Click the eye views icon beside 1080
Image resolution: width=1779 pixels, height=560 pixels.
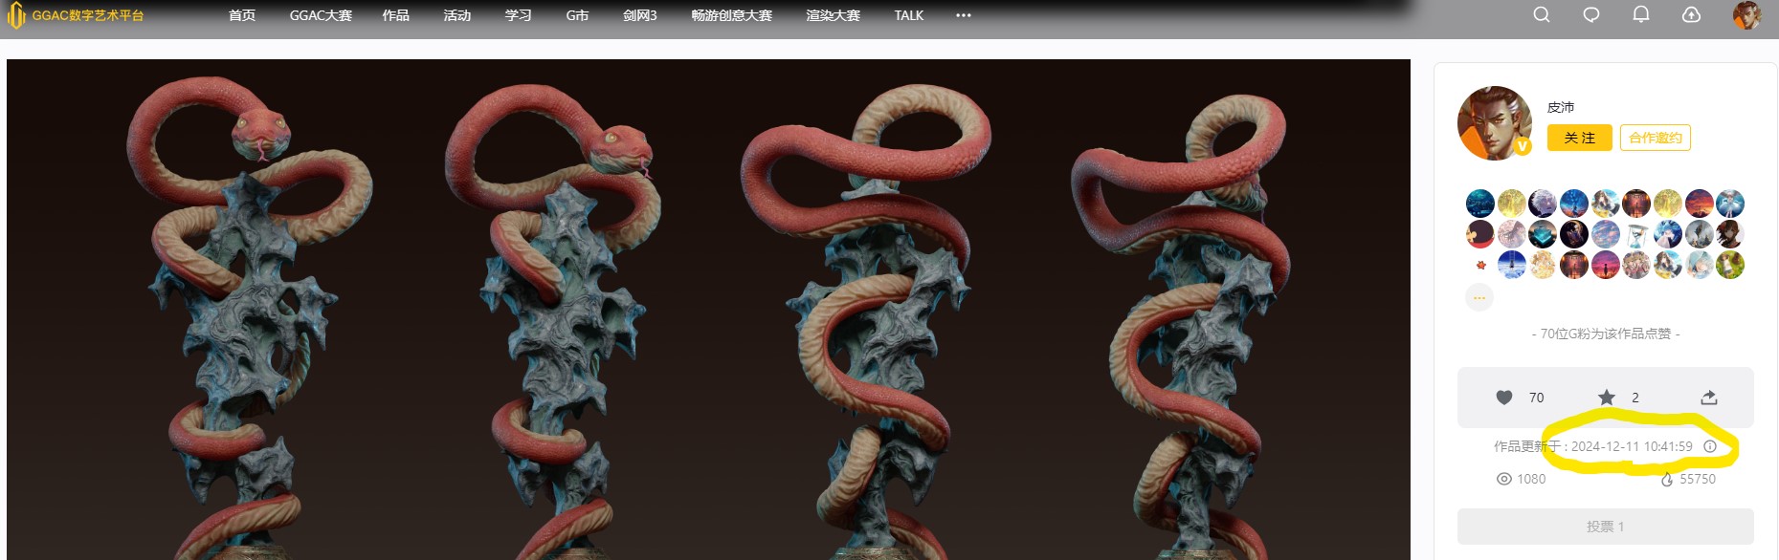click(x=1504, y=479)
